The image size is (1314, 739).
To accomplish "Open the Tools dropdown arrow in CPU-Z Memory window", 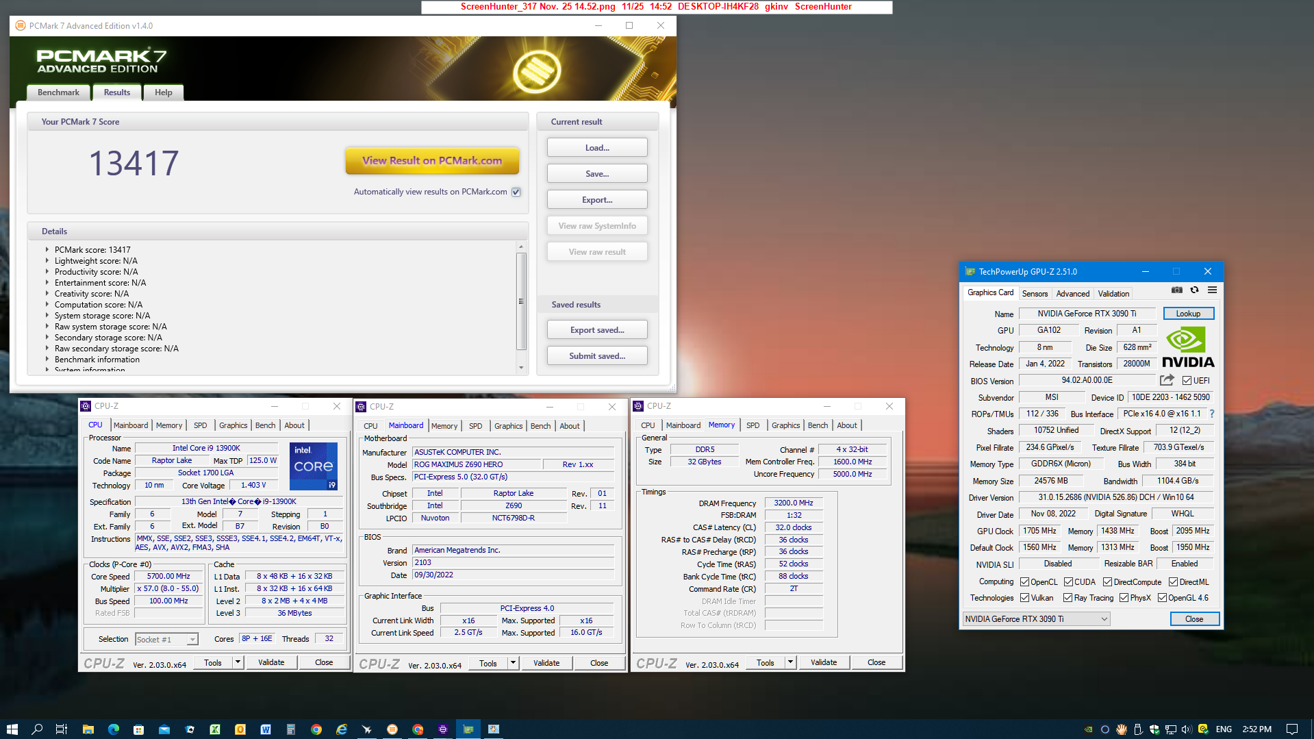I will point(790,662).
